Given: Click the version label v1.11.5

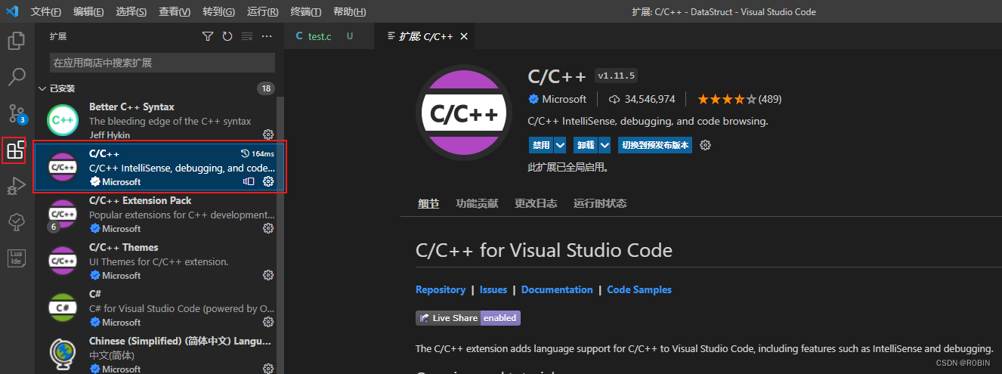Looking at the screenshot, I should click(x=617, y=76).
